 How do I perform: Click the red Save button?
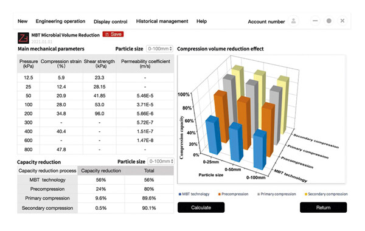click(113, 34)
